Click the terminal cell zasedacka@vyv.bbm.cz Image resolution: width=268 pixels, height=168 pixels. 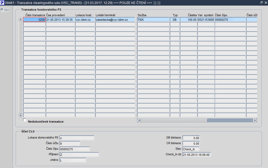(115, 19)
